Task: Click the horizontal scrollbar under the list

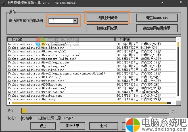Action: [91, 103]
